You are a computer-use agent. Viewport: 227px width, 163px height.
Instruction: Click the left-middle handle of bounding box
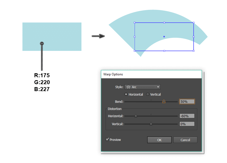click(135, 37)
